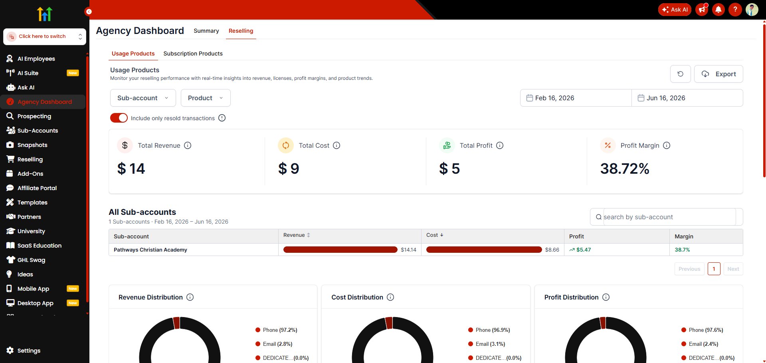Switch to the Summary tab
766x363 pixels.
206,31
